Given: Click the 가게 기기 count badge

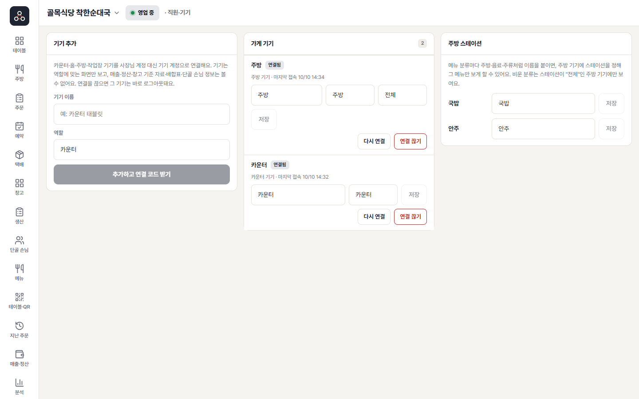Looking at the screenshot, I should pyautogui.click(x=422, y=43).
